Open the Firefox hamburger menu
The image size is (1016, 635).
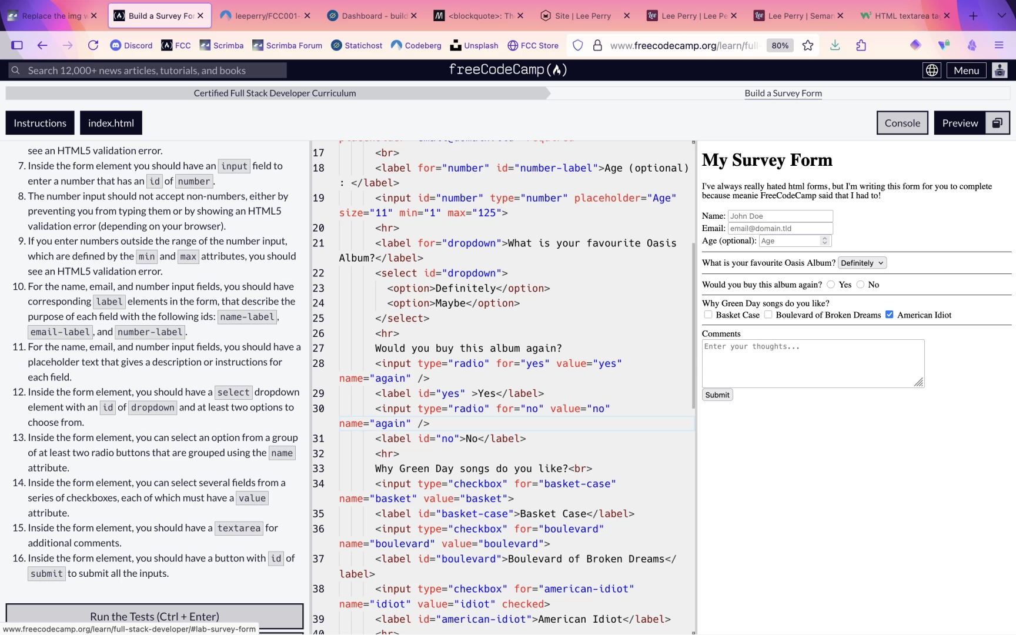[x=999, y=45]
